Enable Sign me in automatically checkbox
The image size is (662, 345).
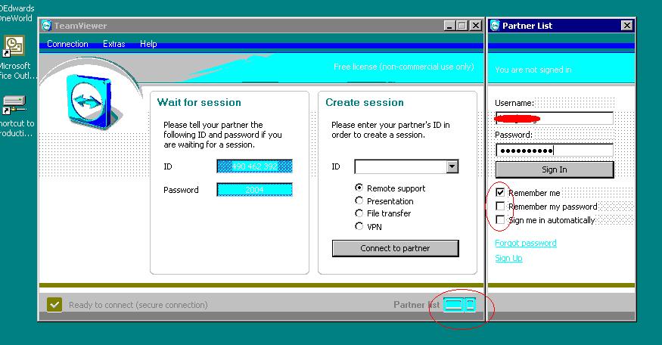(500, 219)
